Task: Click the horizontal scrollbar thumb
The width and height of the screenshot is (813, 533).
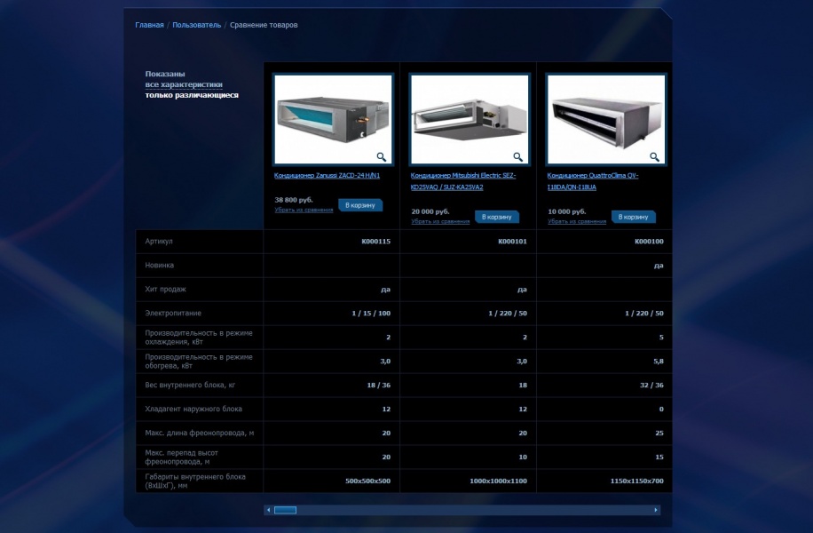Action: [285, 510]
